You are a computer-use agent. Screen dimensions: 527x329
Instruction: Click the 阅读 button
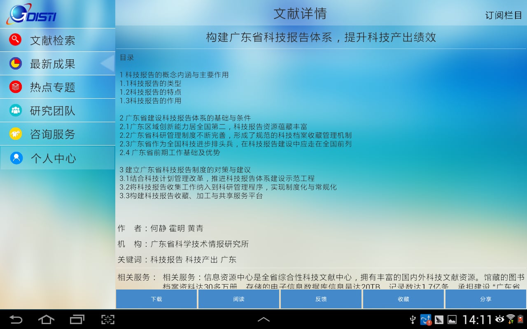(x=239, y=299)
